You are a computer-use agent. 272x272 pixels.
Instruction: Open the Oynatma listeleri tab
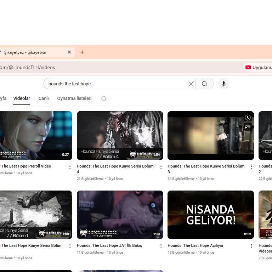[74, 98]
